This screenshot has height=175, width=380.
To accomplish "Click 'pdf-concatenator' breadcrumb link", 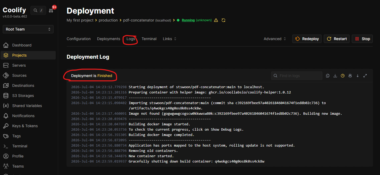I will tap(139, 20).
